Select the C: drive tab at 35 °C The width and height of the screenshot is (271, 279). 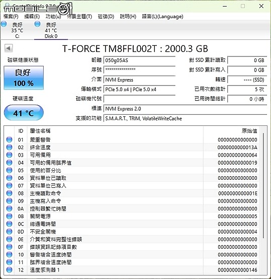(17, 30)
